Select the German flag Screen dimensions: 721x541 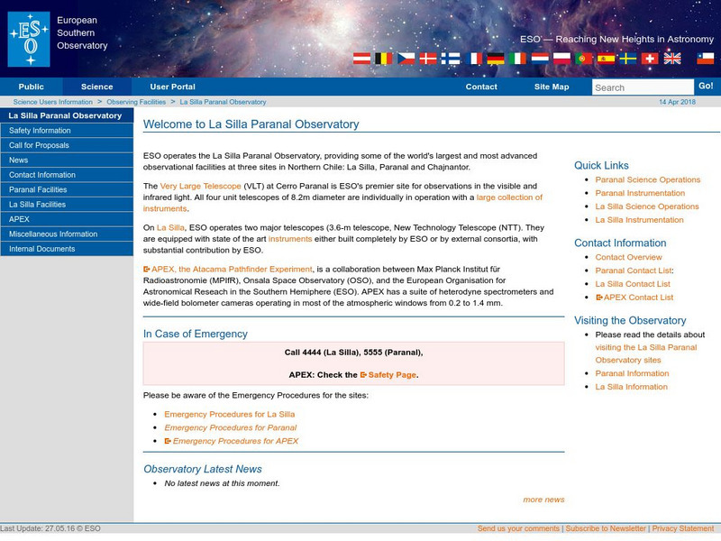click(495, 57)
